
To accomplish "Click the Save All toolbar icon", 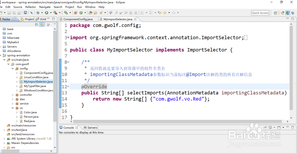I will click(14, 13).
